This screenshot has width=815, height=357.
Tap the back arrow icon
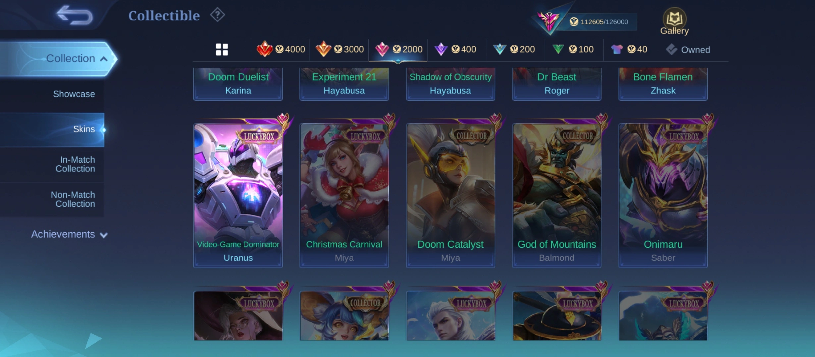click(x=75, y=15)
